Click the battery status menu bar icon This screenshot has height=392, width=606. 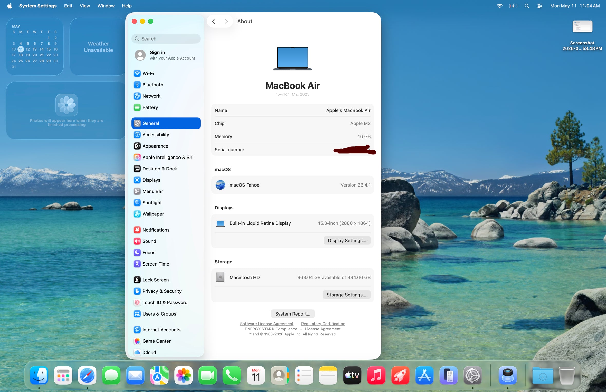pos(513,6)
